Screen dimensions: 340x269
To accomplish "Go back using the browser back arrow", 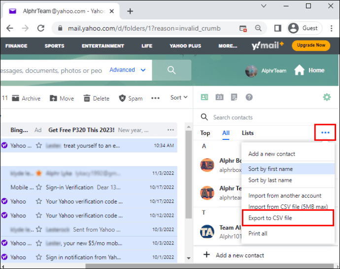I will [x=9, y=28].
